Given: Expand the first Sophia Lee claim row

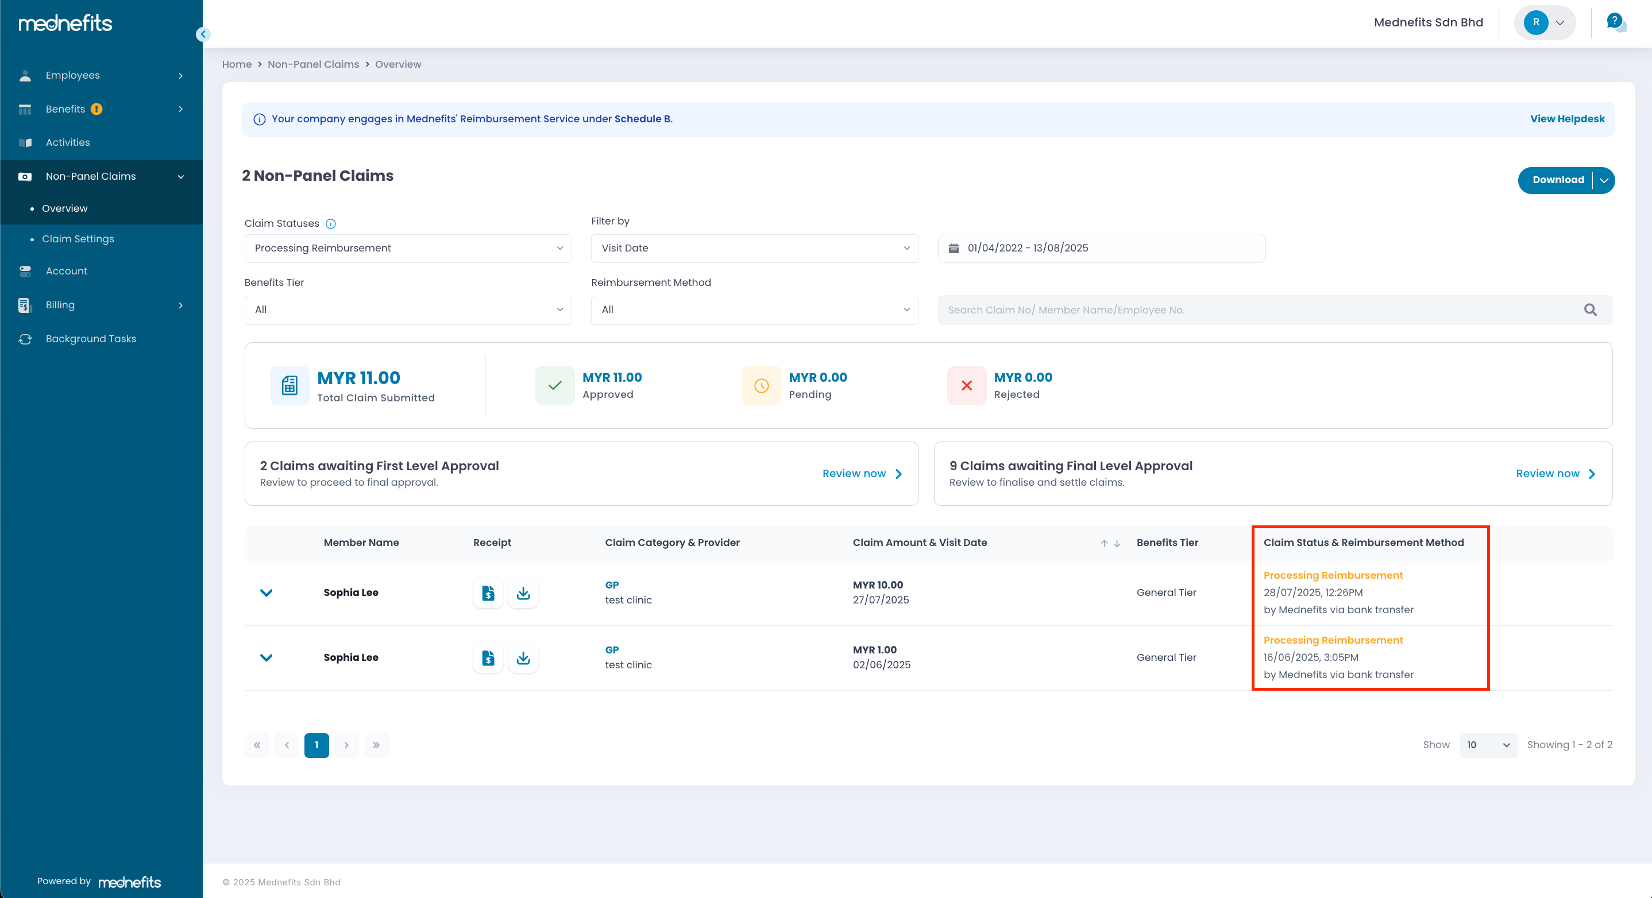Looking at the screenshot, I should 266,593.
